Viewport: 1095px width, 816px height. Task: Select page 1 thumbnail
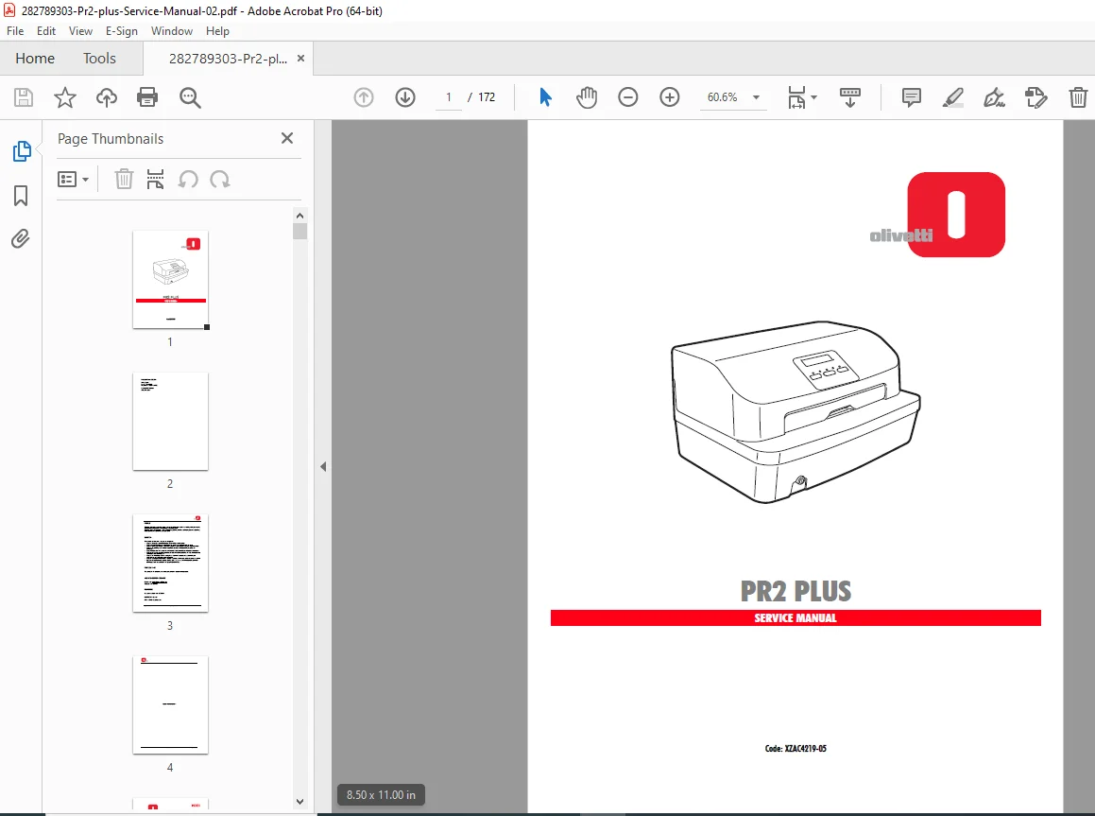pyautogui.click(x=170, y=280)
